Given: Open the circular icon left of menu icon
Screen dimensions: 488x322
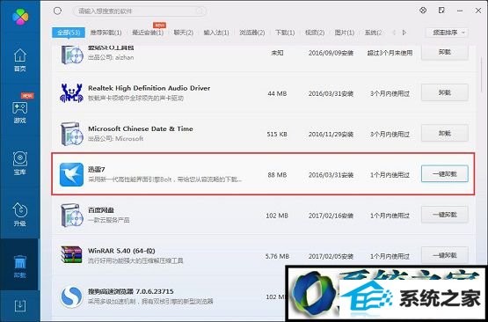Looking at the screenshot, I should (x=423, y=11).
